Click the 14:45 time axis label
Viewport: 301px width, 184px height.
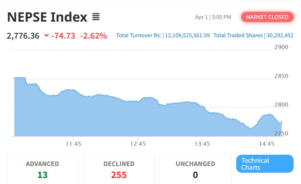tap(267, 144)
